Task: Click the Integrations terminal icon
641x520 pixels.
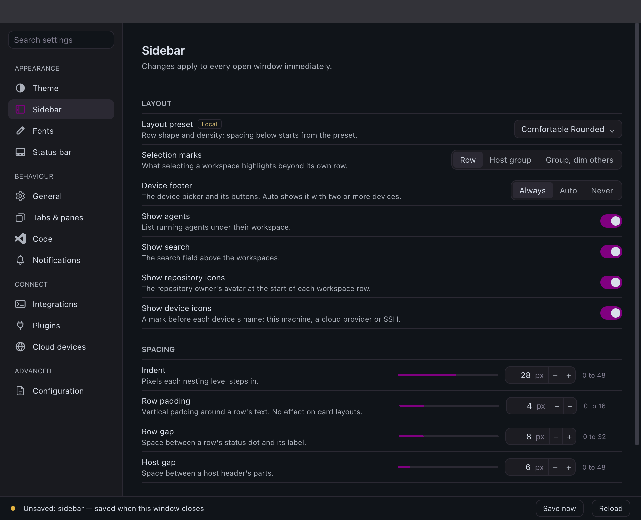Action: coord(20,304)
